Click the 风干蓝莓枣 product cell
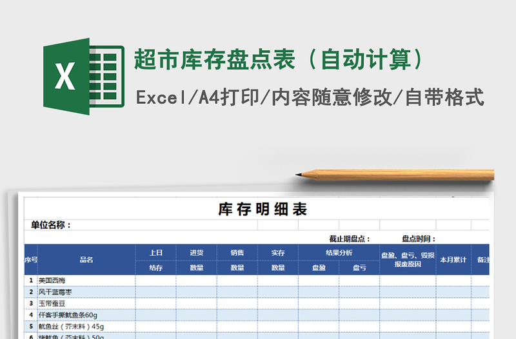The image size is (516, 339). click(86, 292)
